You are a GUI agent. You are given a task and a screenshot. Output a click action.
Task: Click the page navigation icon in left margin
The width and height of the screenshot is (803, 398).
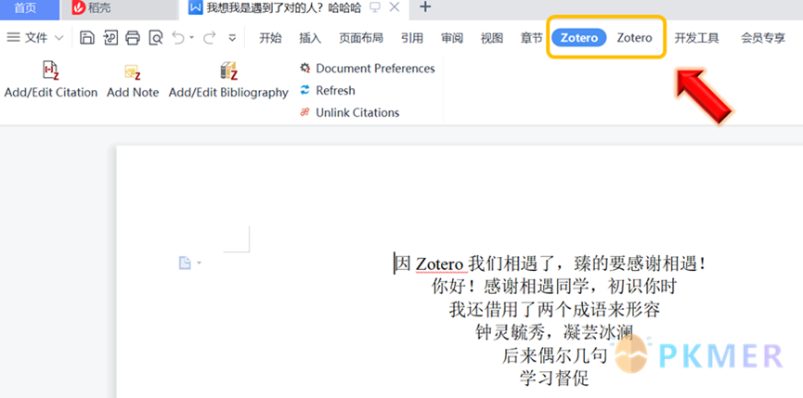[185, 263]
